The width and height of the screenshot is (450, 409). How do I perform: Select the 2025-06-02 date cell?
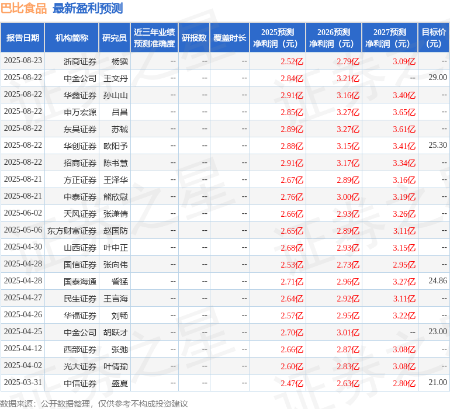(x=23, y=213)
